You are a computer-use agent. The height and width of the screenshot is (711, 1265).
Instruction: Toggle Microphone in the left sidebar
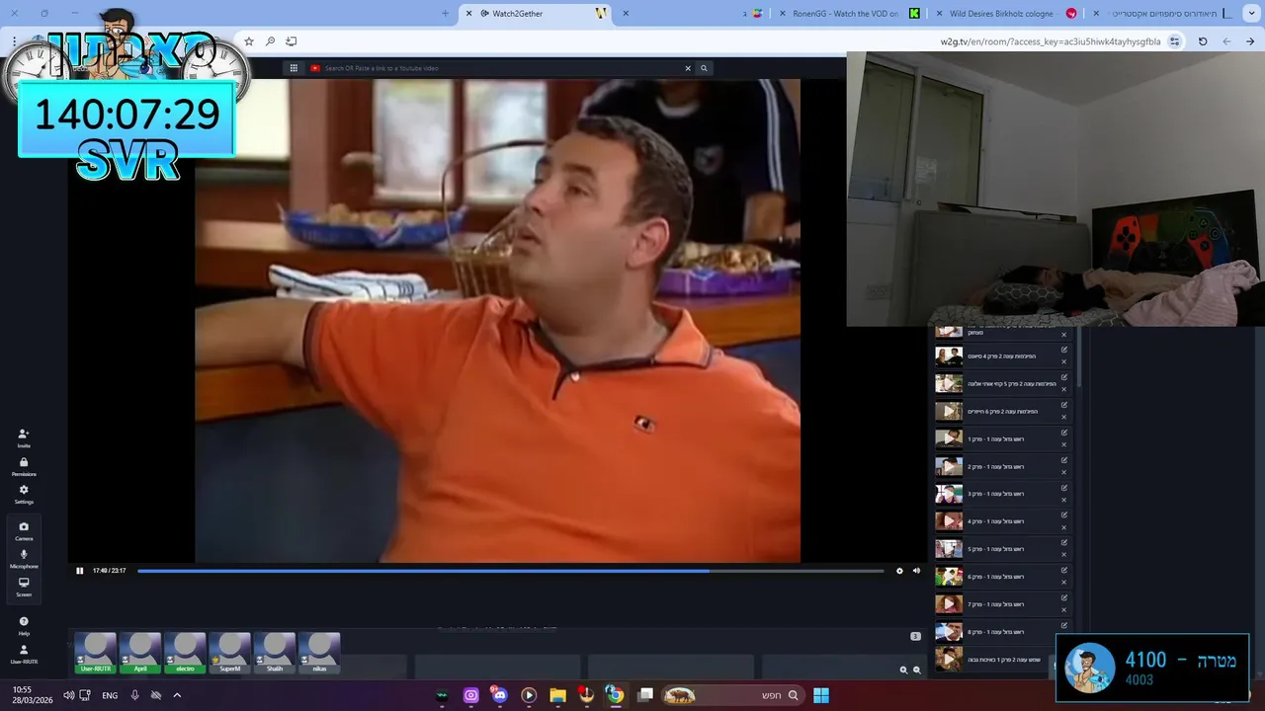point(24,558)
